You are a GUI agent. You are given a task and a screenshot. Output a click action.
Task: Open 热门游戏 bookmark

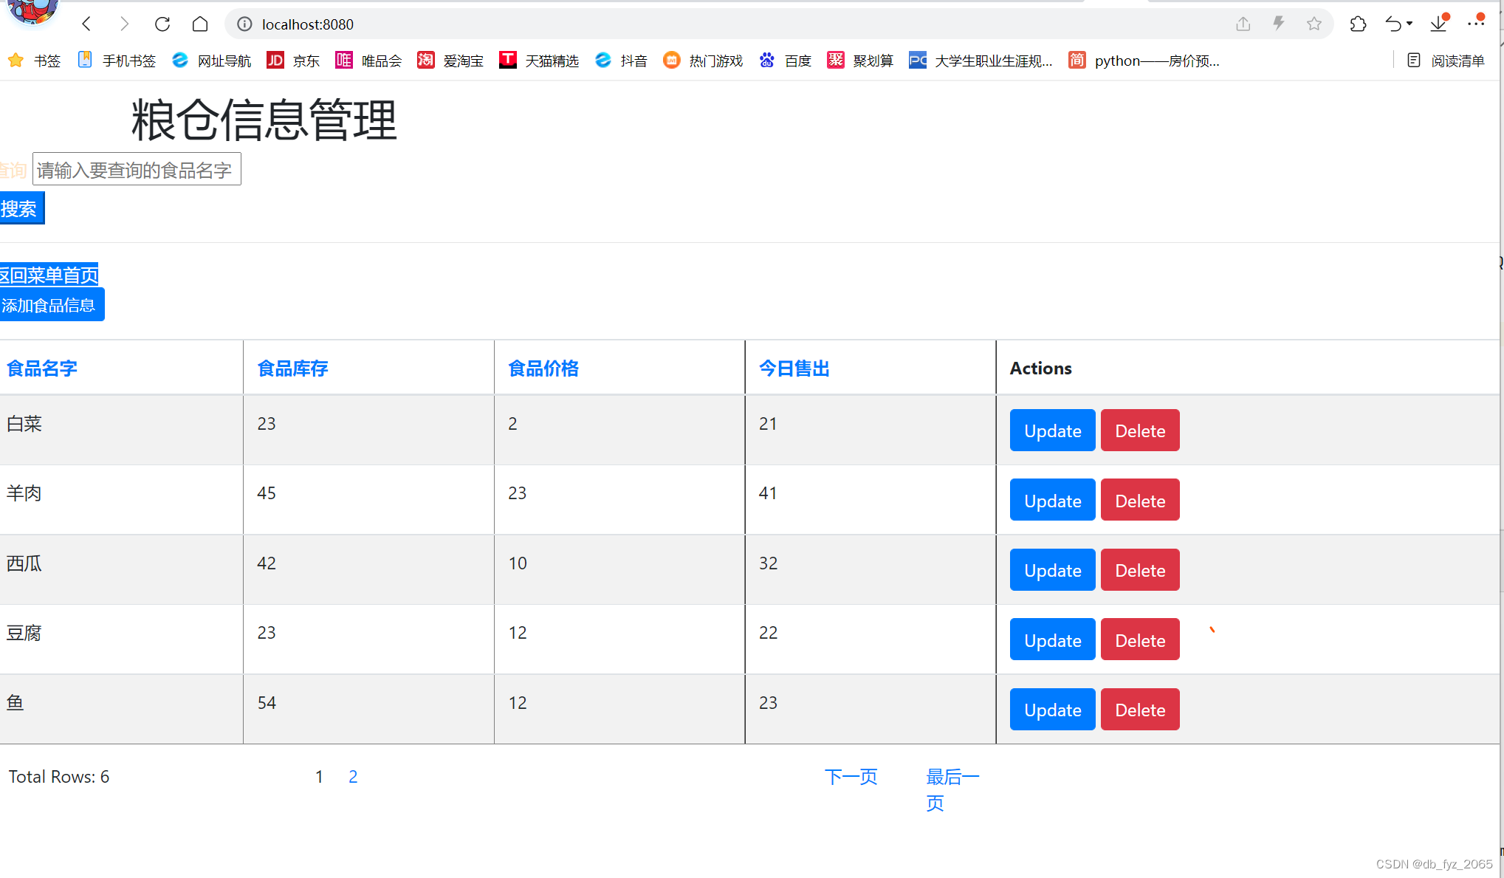point(703,61)
